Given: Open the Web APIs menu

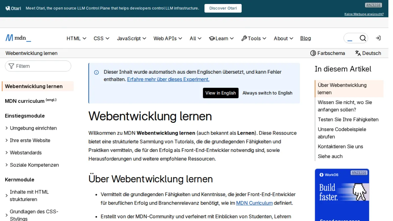Looking at the screenshot, I should (x=168, y=38).
